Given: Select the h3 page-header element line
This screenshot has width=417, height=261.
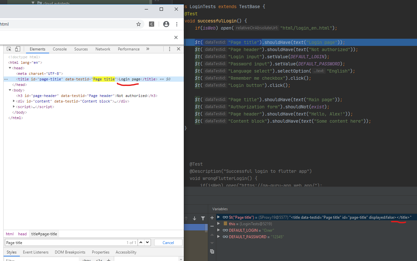Looking at the screenshot, I should click(87, 96).
